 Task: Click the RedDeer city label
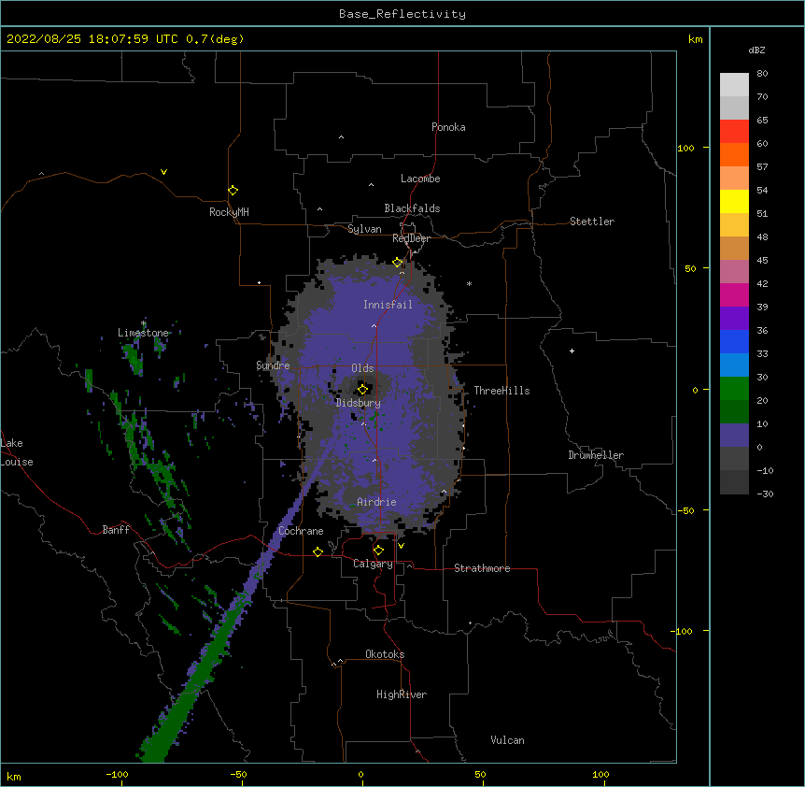point(411,238)
